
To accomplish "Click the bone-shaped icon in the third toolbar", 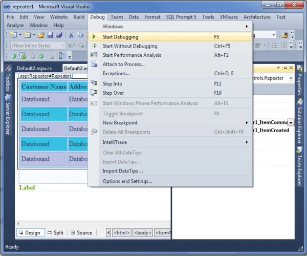I will (62, 56).
